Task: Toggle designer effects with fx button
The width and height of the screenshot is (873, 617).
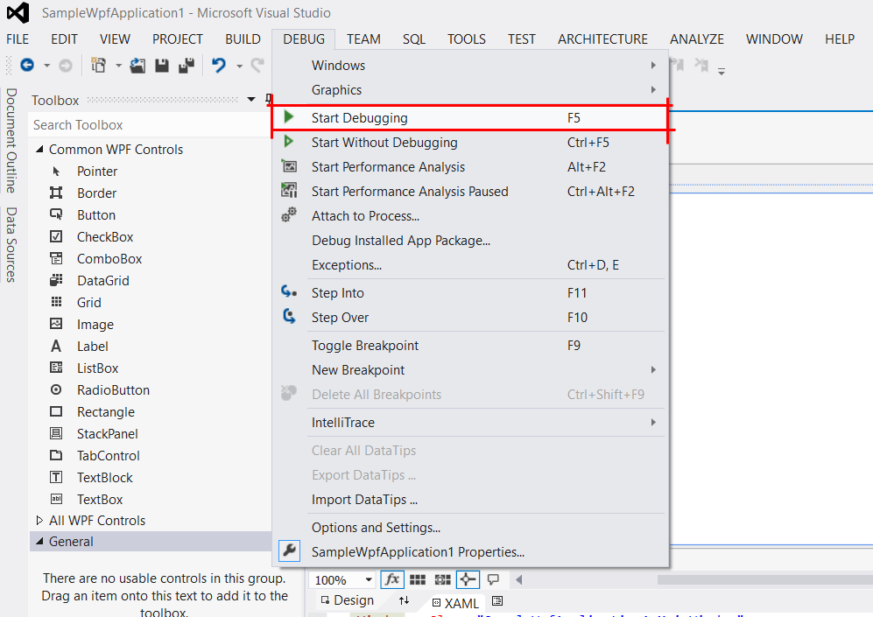Action: coord(392,579)
